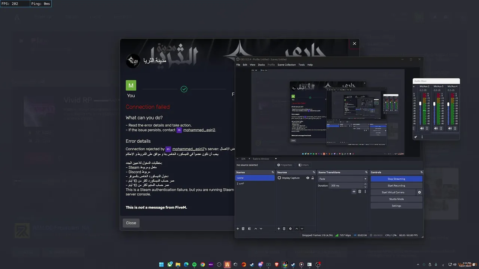Mute Mic/Aux 2 speaker icon
479x269 pixels.
(422, 129)
